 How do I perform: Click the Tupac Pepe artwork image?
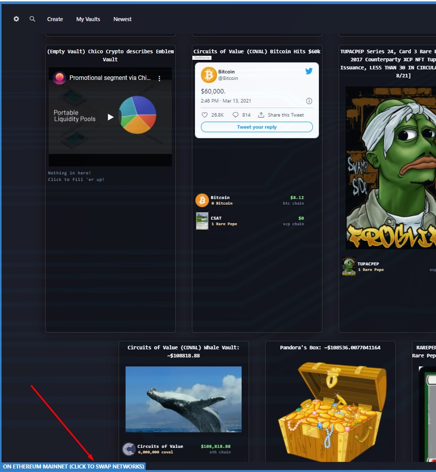[391, 168]
